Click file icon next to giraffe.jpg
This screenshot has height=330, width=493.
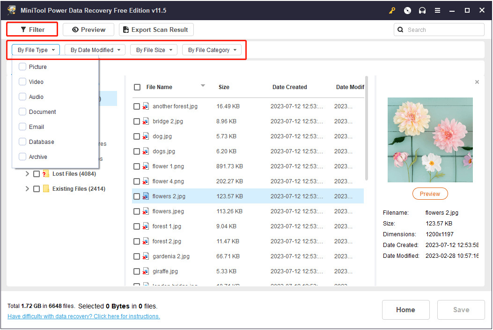click(x=146, y=271)
